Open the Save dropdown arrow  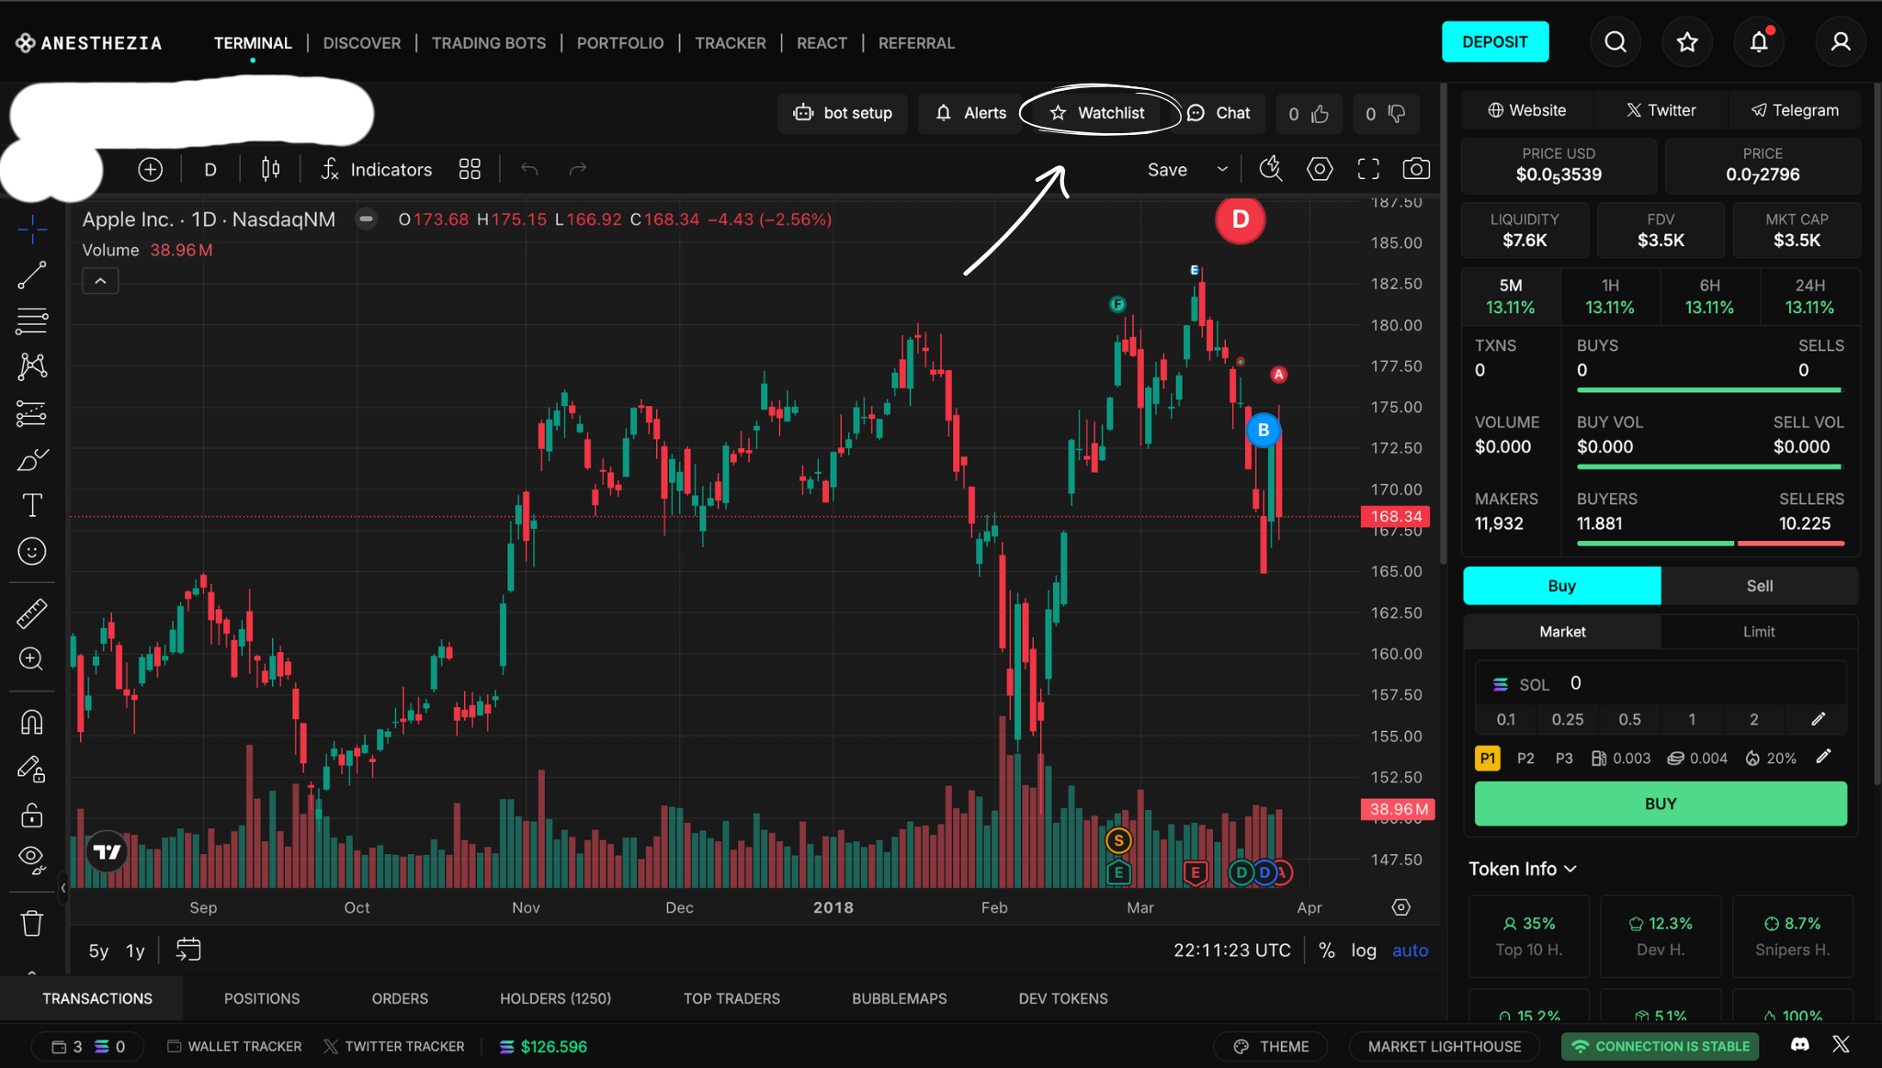coord(1222,170)
